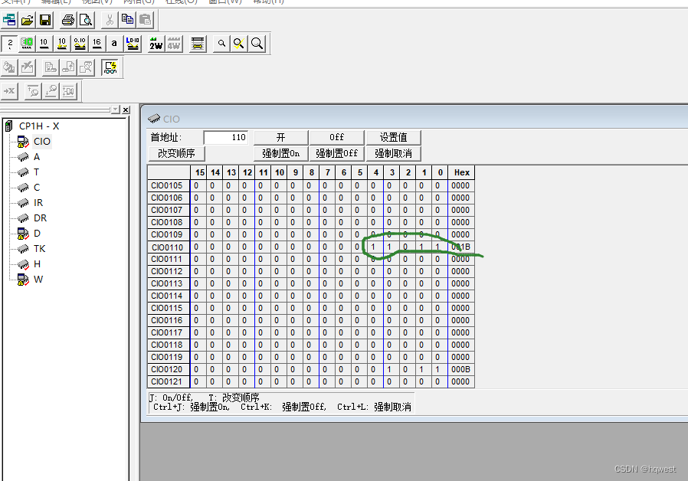688x481 pixels.
Task: Click the small magnifier zoom out icon
Action: (x=221, y=44)
